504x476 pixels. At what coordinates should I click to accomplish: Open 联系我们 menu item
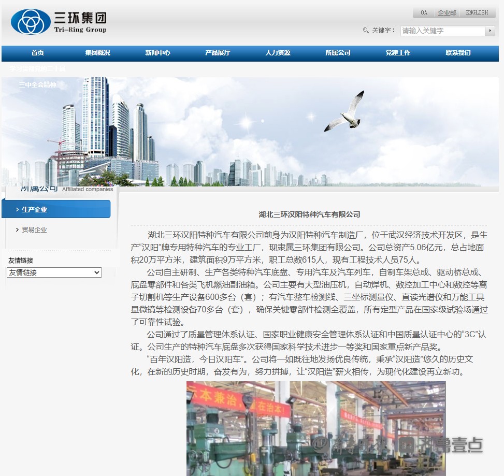pyautogui.click(x=458, y=53)
